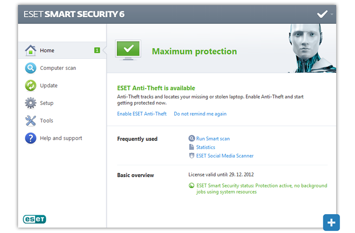Viewport: 355px width, 233px height.
Task: Run Smart scan from Frequently used
Action: (213, 139)
